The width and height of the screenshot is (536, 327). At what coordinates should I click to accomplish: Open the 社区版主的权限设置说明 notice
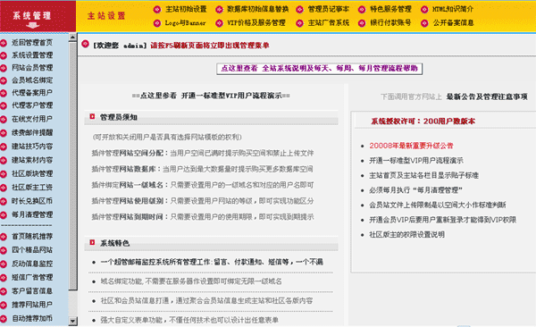click(x=406, y=235)
